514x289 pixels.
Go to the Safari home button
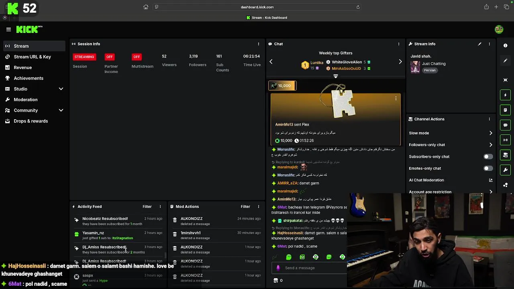(146, 7)
